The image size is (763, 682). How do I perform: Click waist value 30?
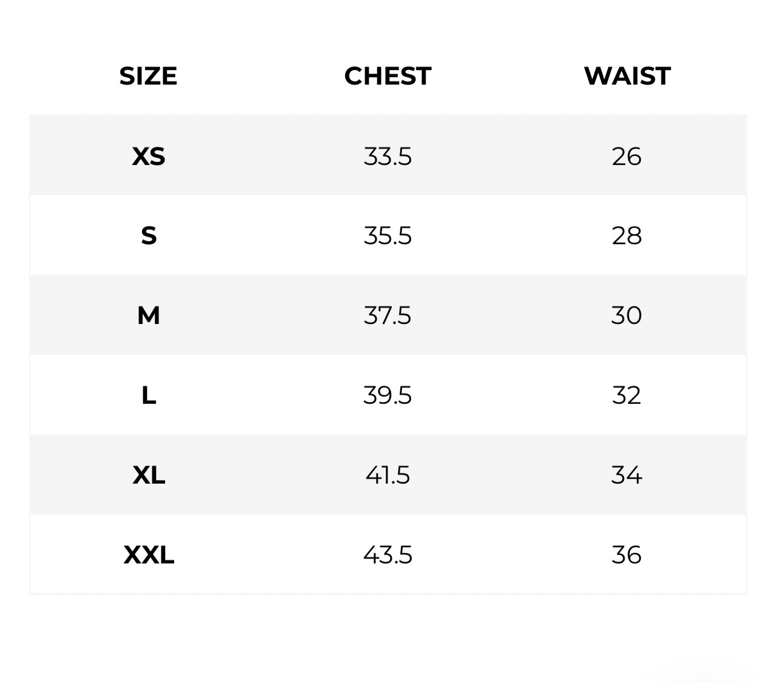(x=626, y=316)
